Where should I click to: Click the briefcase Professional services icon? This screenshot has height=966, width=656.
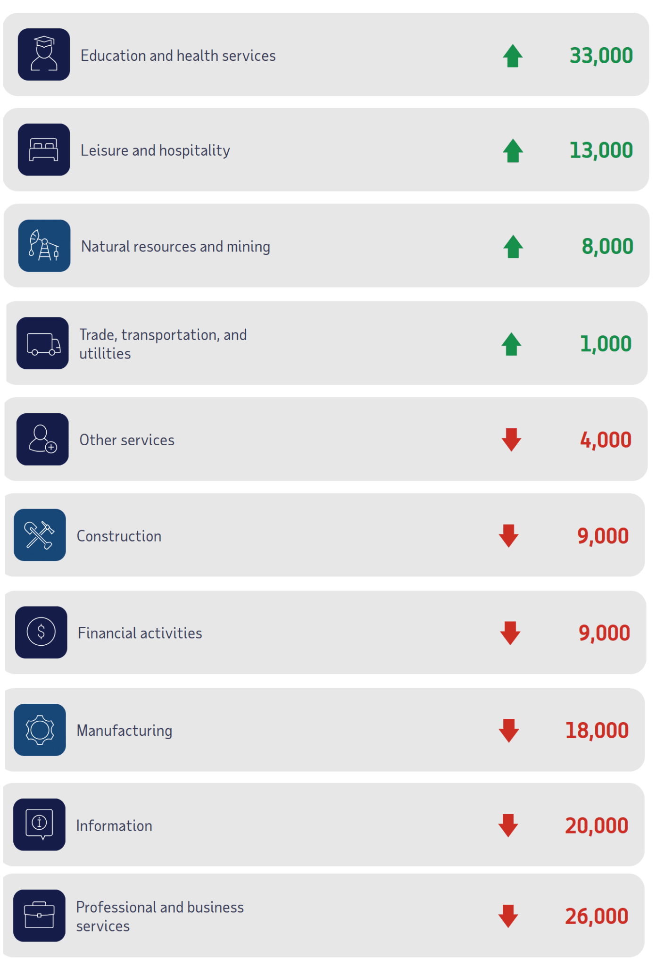click(x=39, y=916)
